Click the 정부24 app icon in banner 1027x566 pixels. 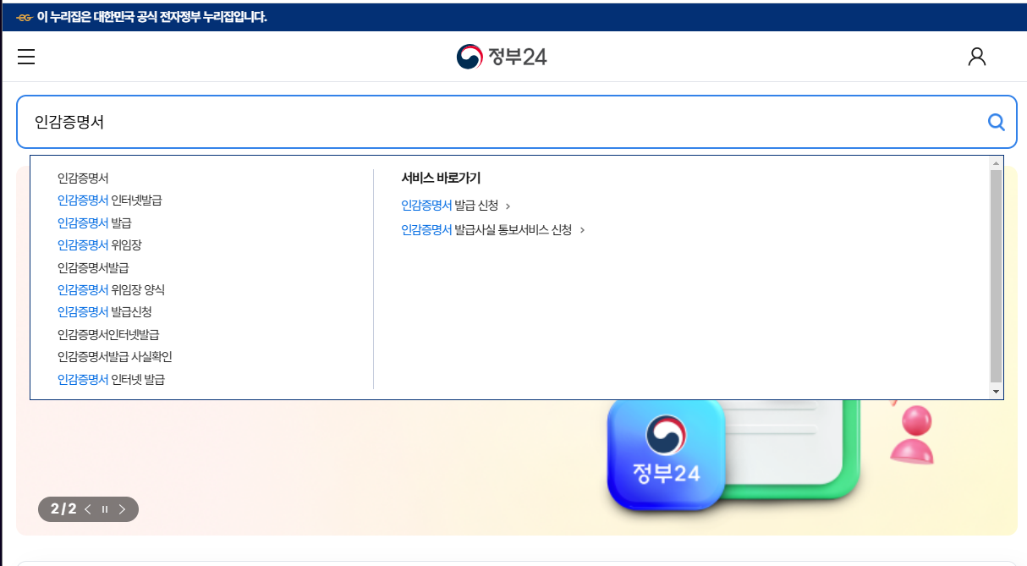pyautogui.click(x=667, y=453)
